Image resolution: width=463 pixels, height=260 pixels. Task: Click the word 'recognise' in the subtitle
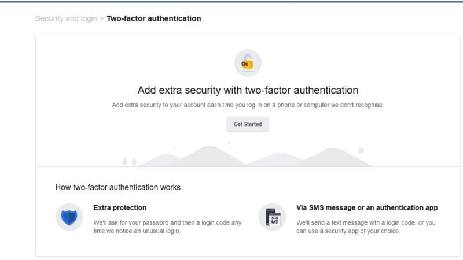pos(368,105)
